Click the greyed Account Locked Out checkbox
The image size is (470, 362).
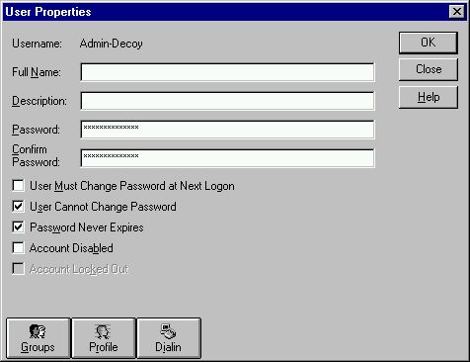point(18,269)
